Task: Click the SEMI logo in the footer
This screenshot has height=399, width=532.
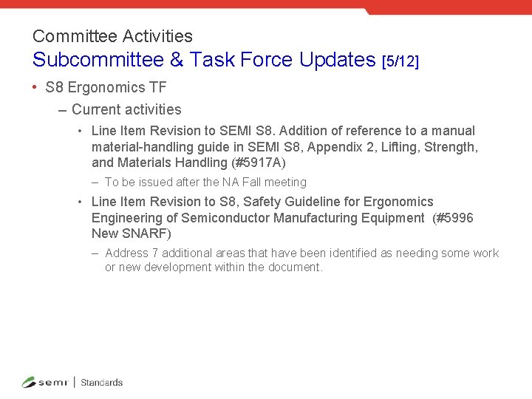Action: tap(45, 383)
